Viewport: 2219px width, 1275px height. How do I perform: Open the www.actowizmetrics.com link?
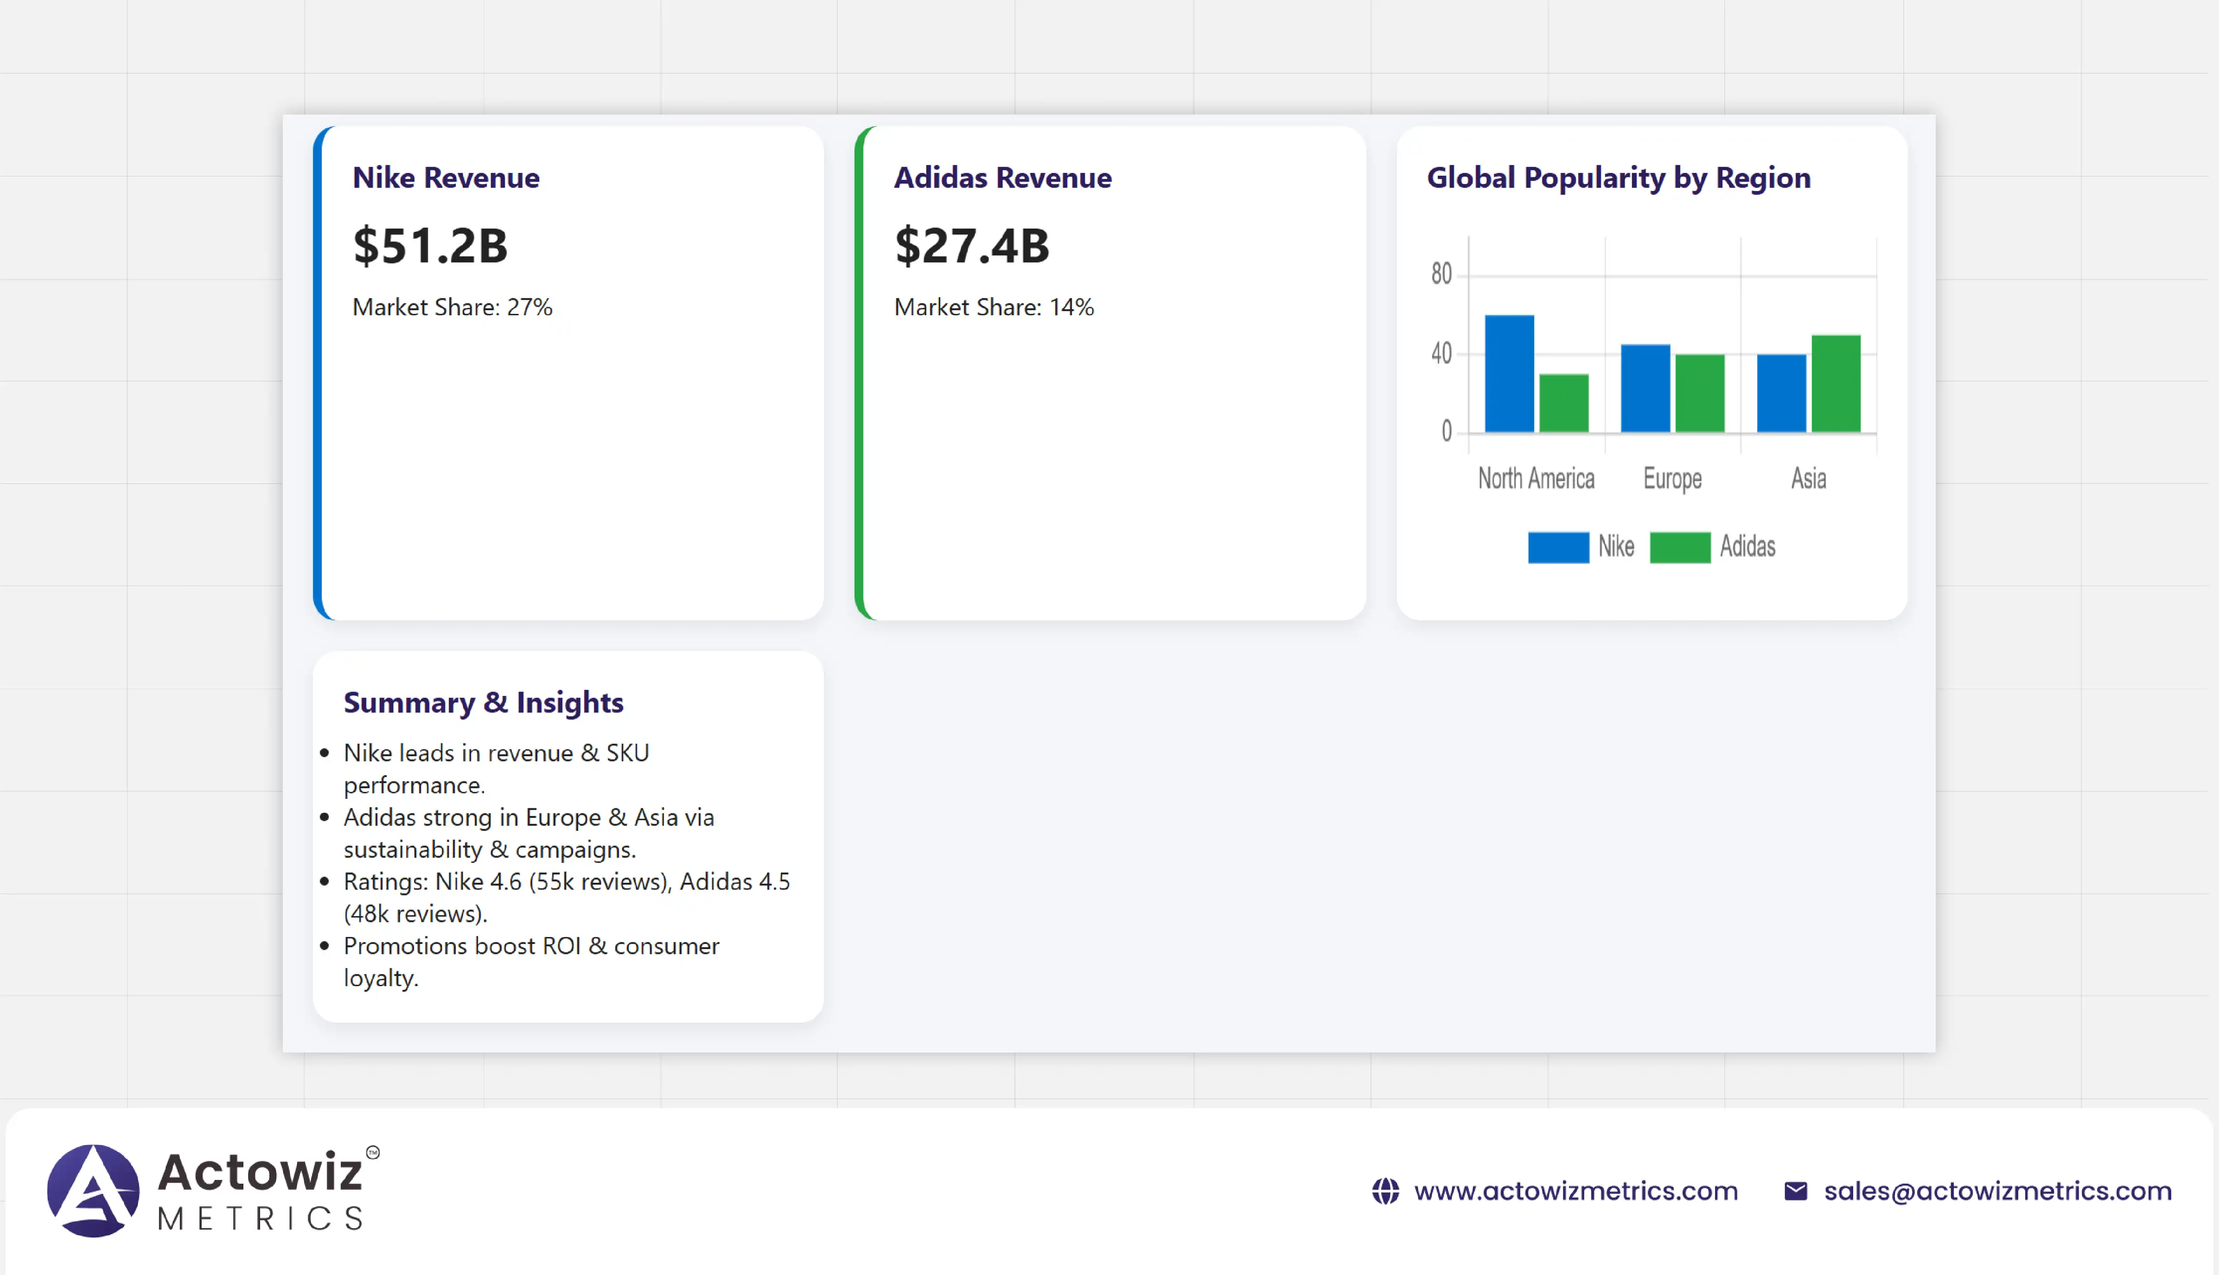1575,1191
